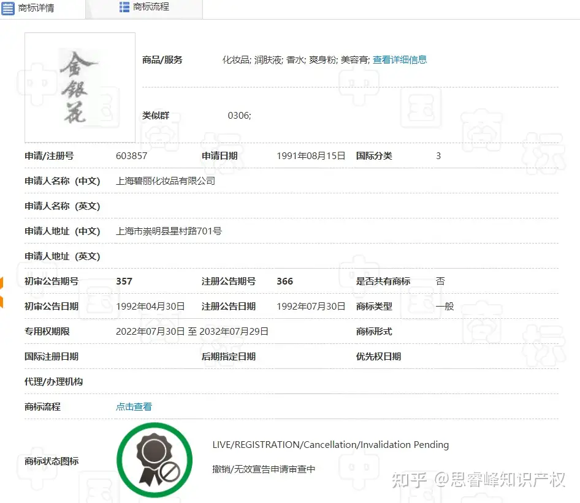Image resolution: width=580 pixels, height=503 pixels.
Task: Click the 金银花 trademark image thumbnail
Action: (x=80, y=88)
